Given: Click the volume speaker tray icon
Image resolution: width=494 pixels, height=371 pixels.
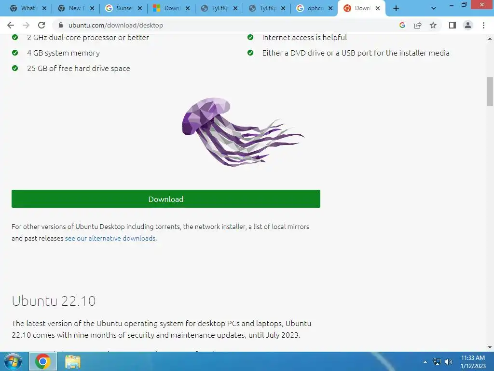Looking at the screenshot, I should [x=449, y=362].
